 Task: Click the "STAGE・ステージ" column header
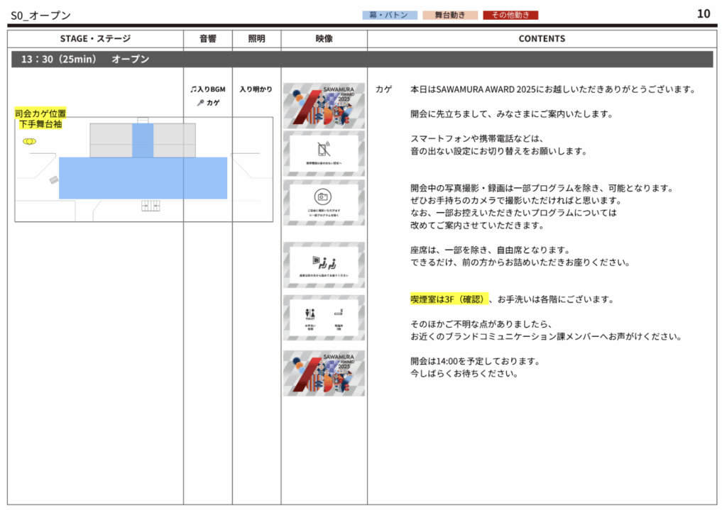click(96, 38)
